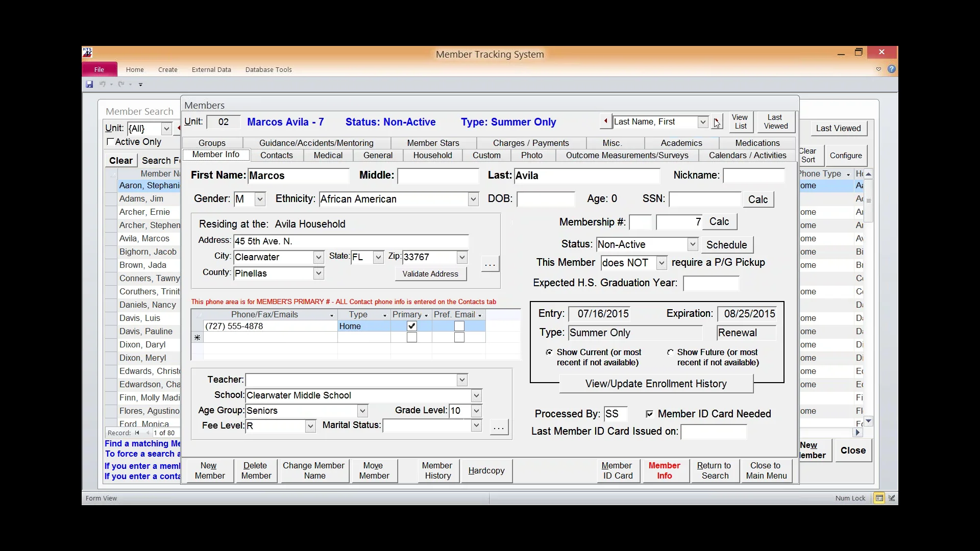Open the Database Tools ribbon tab

click(268, 69)
